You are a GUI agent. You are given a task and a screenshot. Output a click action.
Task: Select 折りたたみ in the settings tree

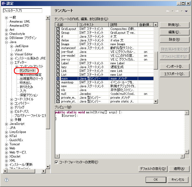point(26,87)
